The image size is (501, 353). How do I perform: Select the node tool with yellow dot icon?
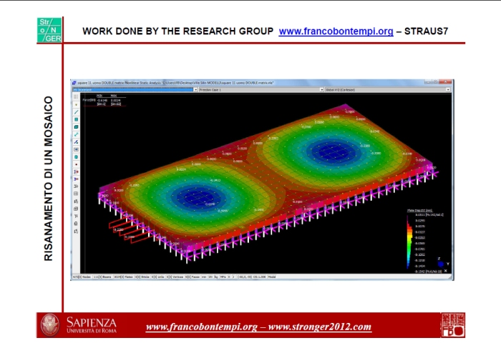(76, 104)
